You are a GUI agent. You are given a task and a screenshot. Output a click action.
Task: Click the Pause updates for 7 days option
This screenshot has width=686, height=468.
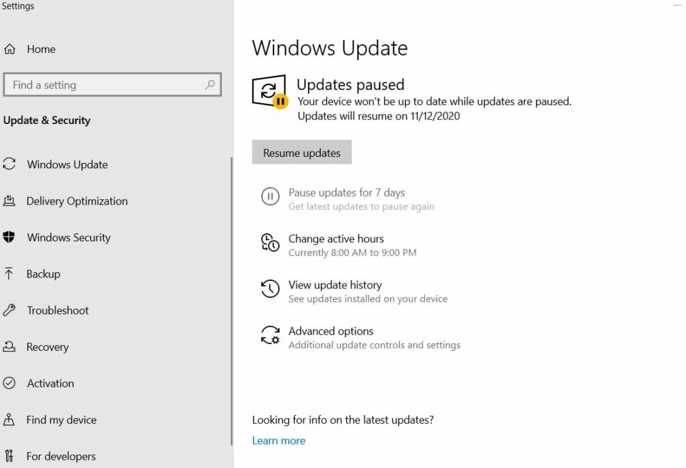346,192
